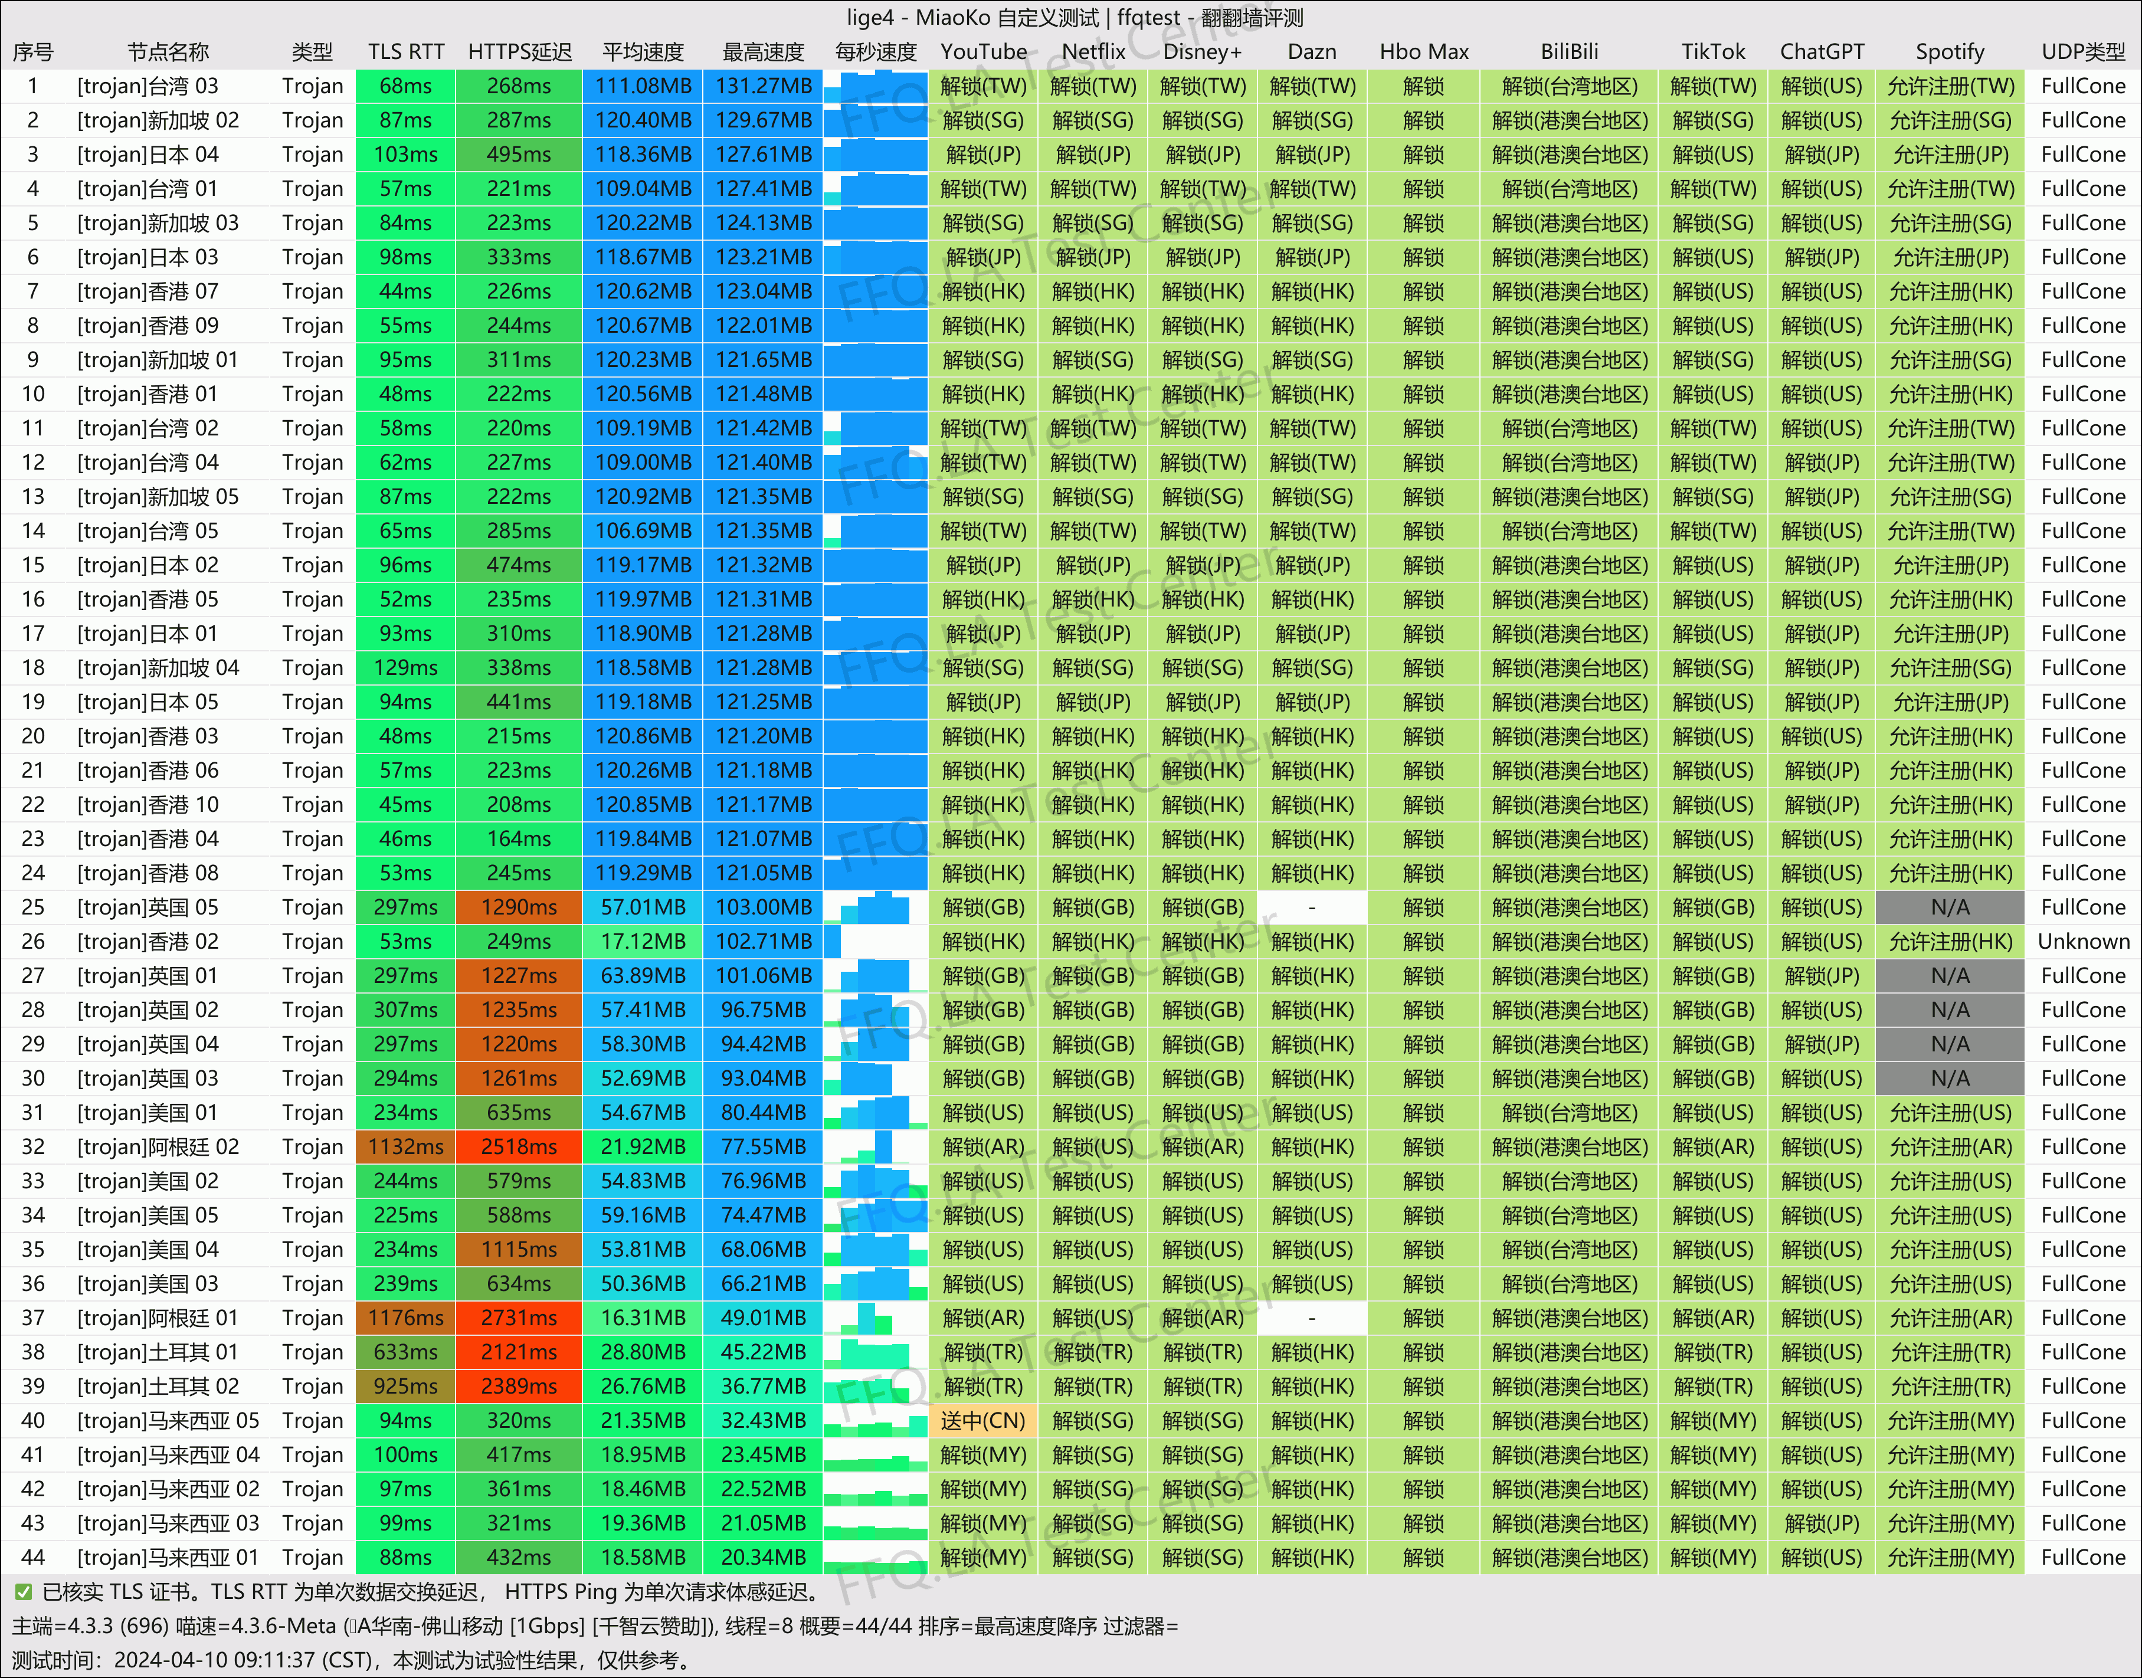Click the gray N/A Spotify cell for 英国 01

point(1950,976)
